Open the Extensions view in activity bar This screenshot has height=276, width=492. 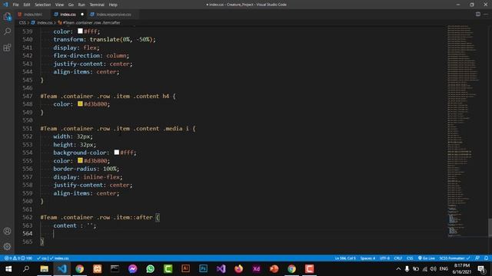(x=7, y=48)
